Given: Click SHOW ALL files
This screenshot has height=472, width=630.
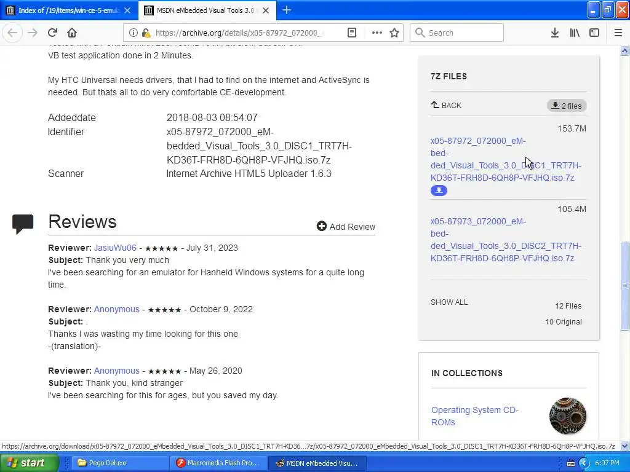Looking at the screenshot, I should pos(449,302).
